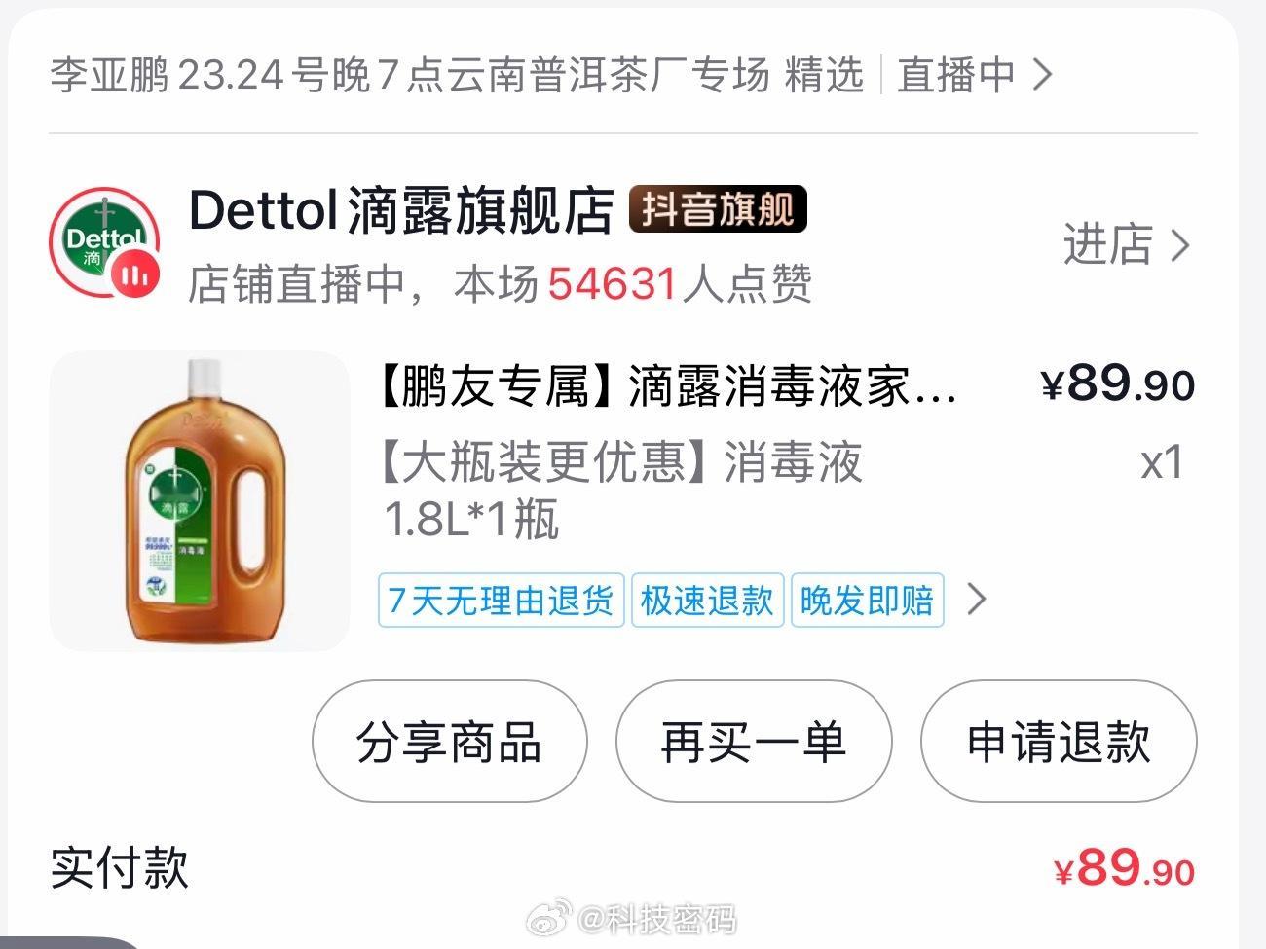Tap the 7天无理由退货 tag
Screen dimensions: 1266x949
501,600
